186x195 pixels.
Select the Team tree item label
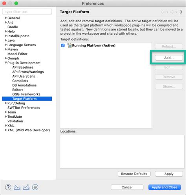tap(12, 112)
